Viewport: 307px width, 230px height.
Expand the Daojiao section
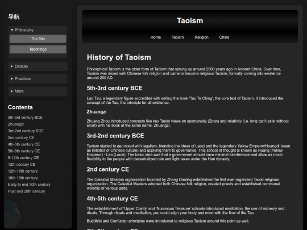[38, 66]
